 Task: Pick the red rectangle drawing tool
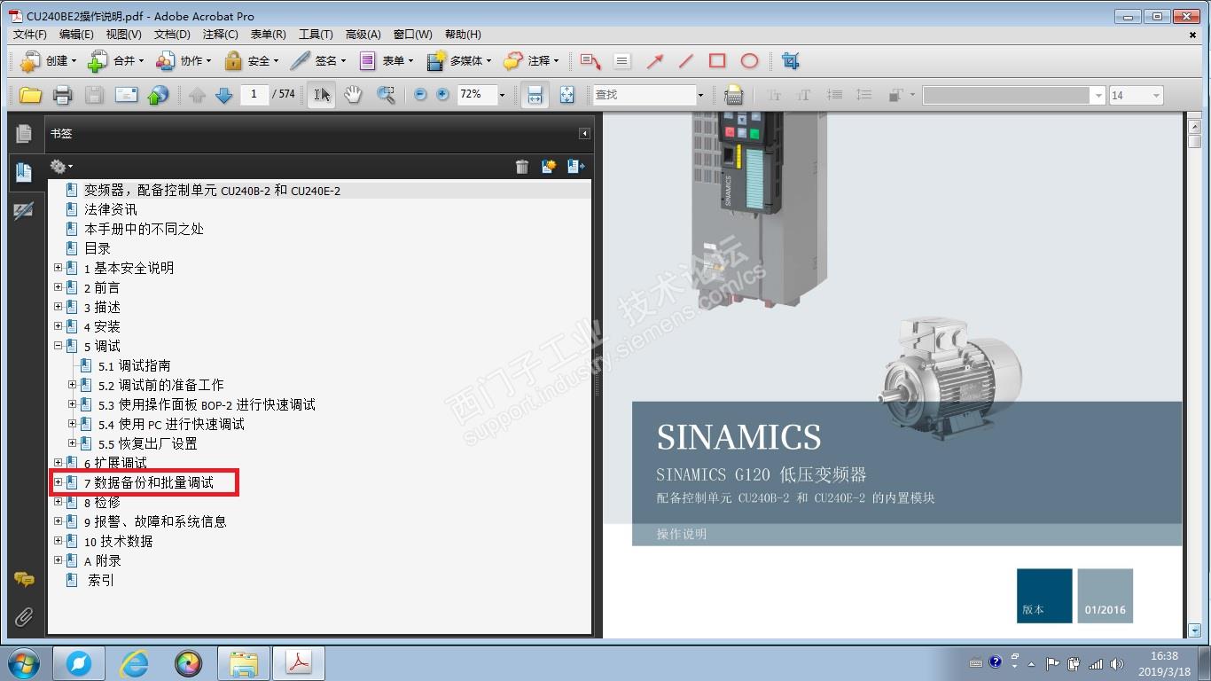point(717,61)
